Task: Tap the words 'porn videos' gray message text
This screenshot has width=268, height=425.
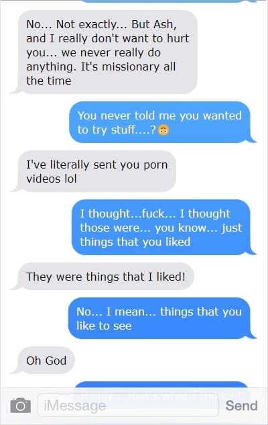Action: (97, 172)
